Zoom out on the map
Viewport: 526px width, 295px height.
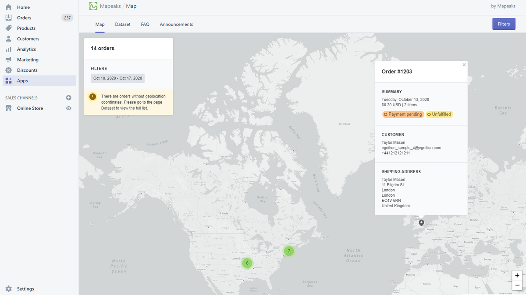(x=517, y=285)
